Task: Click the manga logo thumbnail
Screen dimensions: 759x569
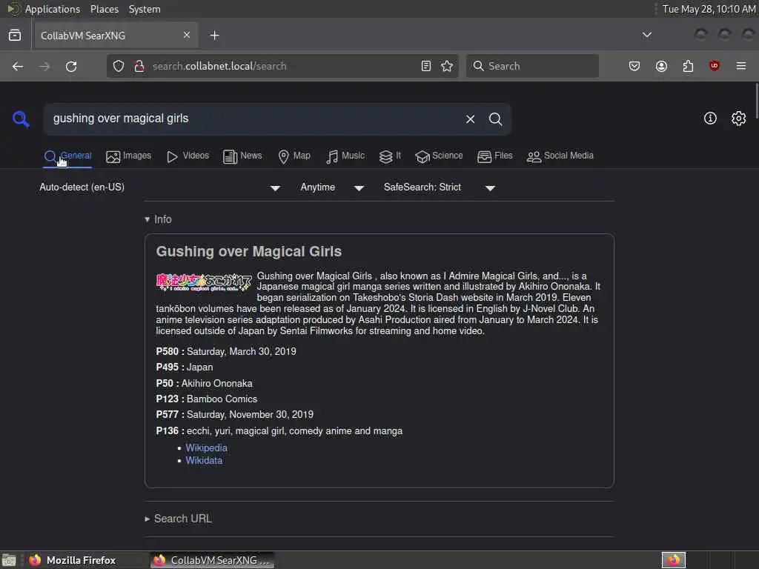Action: [x=204, y=282]
